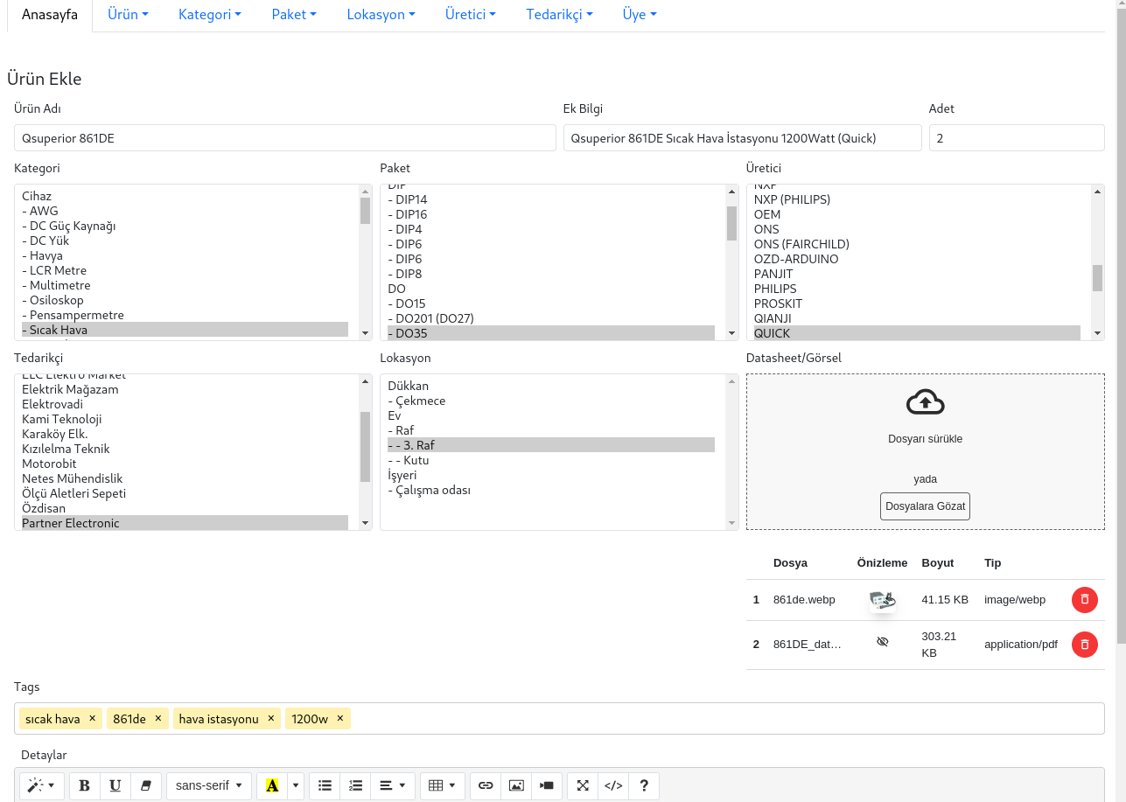Expand the Paket menu
The height and width of the screenshot is (802, 1126).
(294, 15)
